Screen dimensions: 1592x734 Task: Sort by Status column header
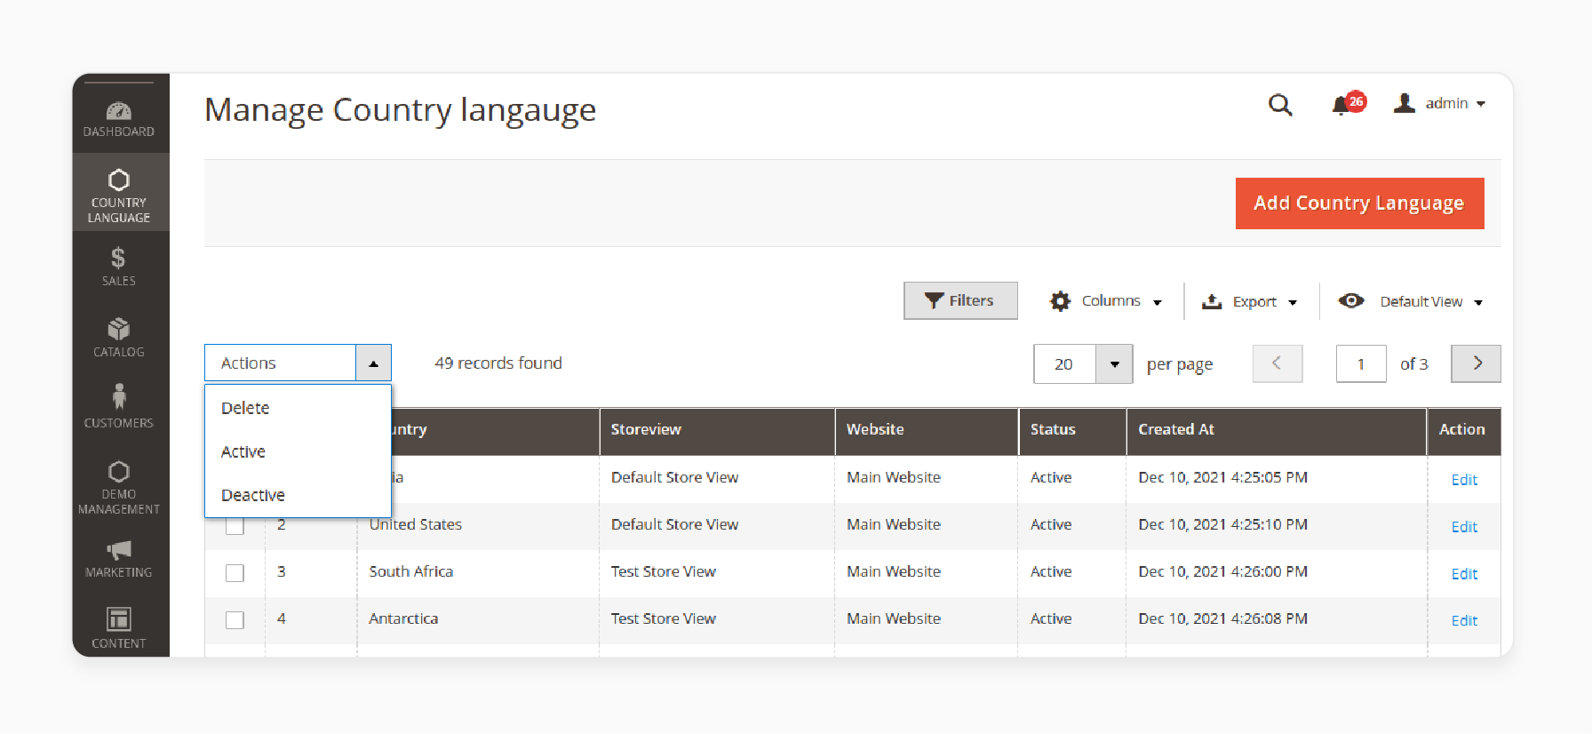coord(1072,432)
